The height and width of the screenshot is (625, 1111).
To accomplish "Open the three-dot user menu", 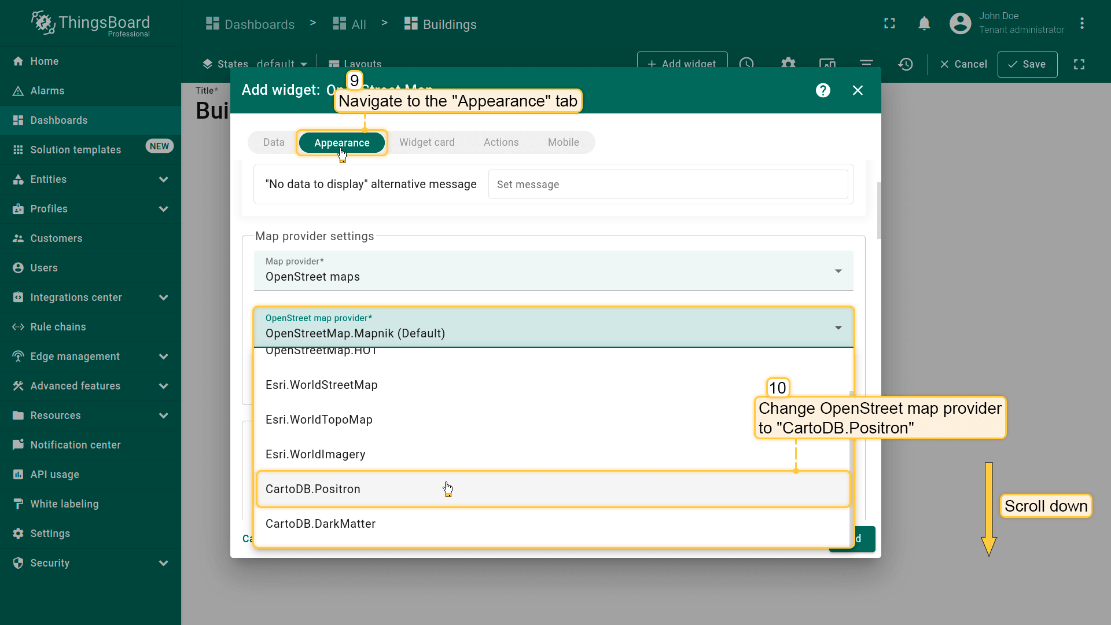I will [1081, 23].
